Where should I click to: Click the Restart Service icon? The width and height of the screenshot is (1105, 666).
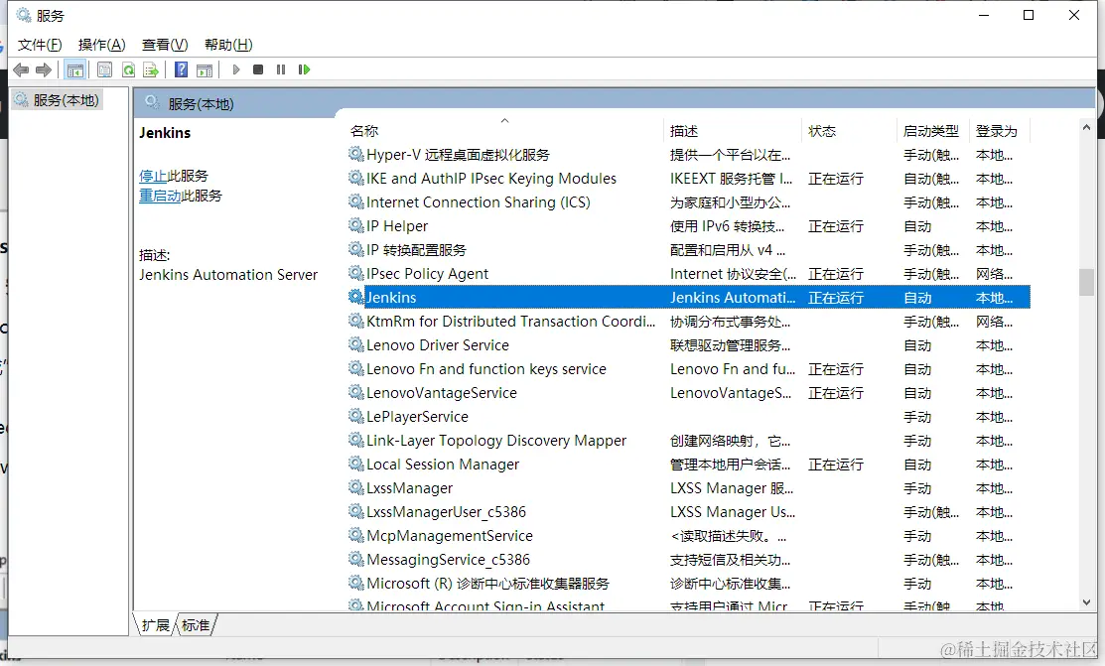tap(304, 69)
